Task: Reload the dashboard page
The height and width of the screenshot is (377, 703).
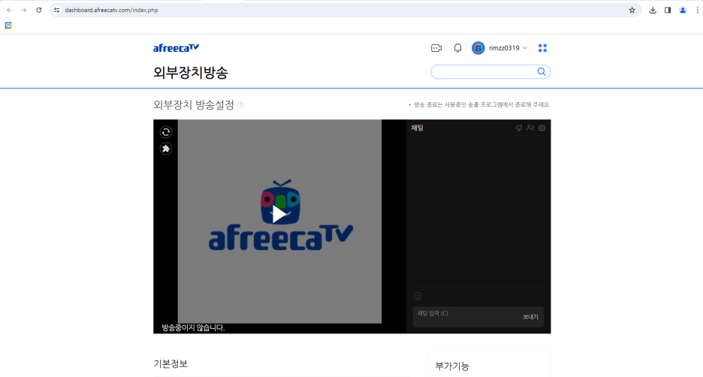Action: [x=39, y=10]
